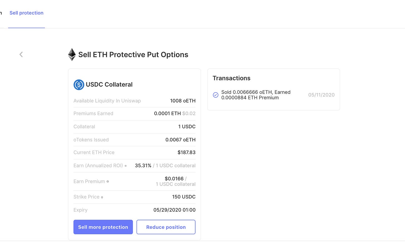The width and height of the screenshot is (405, 242).
Task: Click the 35.31% annualized ROI value
Action: pyautogui.click(x=143, y=166)
